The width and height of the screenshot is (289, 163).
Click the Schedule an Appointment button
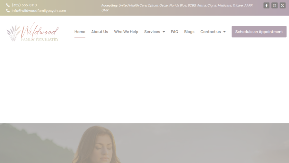click(x=259, y=32)
